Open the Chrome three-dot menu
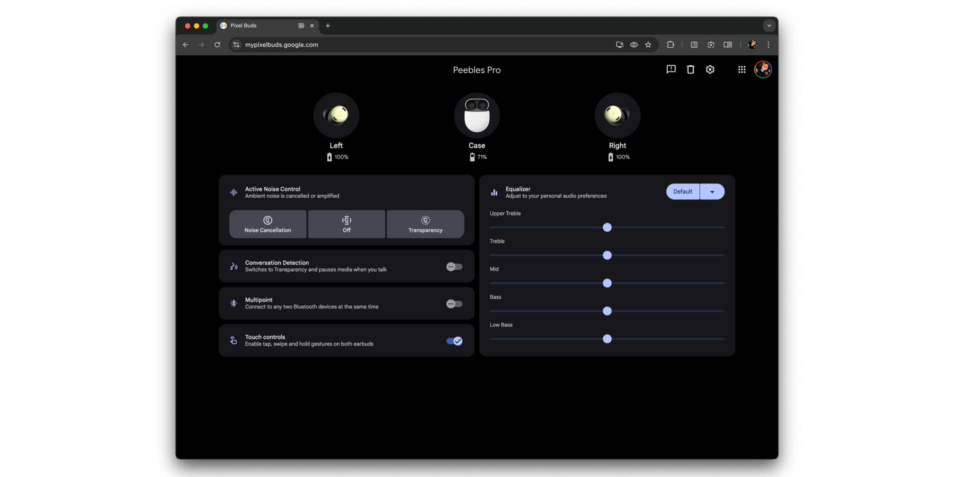Viewport: 954px width, 477px height. 768,45
